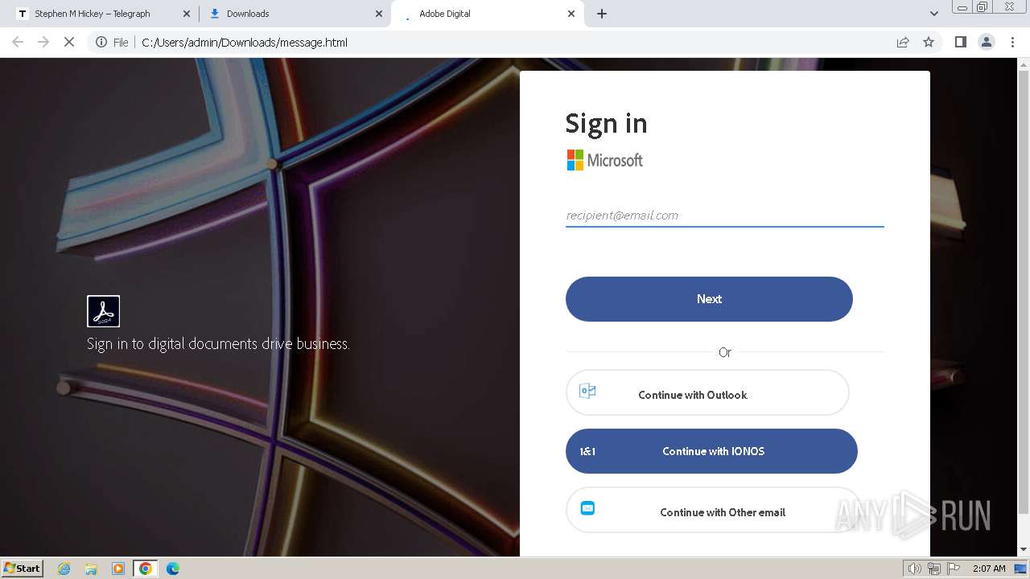Open the Chrome profile avatar
Viewport: 1030px width, 579px height.
click(x=986, y=42)
